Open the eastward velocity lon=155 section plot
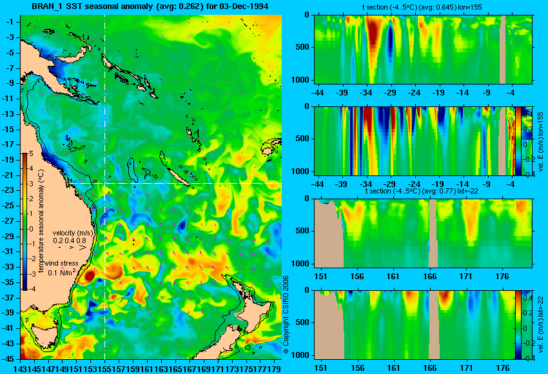Viewport: 548px width, 374px height. pos(423,141)
